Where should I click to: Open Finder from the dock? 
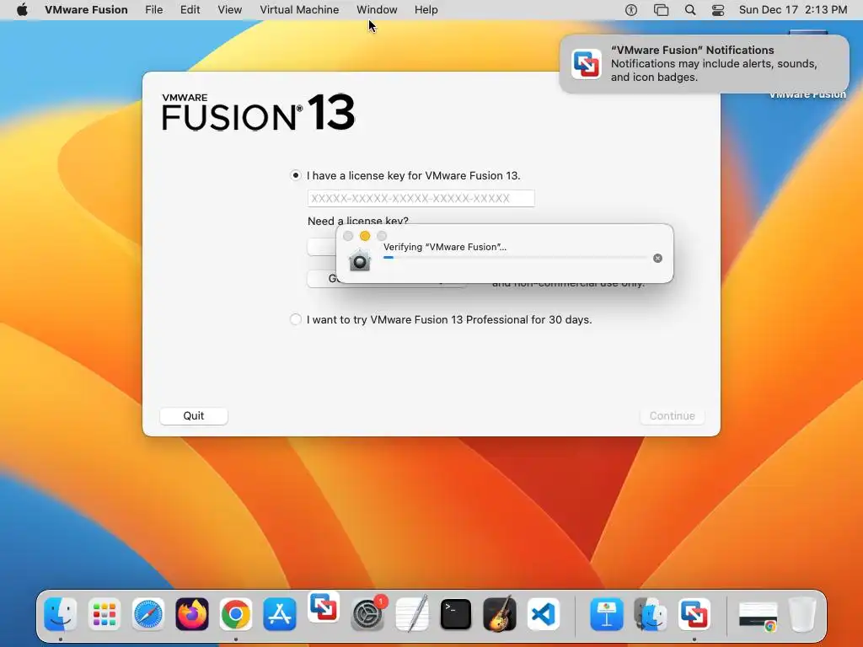pos(60,614)
